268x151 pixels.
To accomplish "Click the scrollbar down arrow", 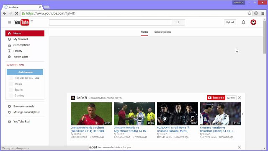I will 265,148.
